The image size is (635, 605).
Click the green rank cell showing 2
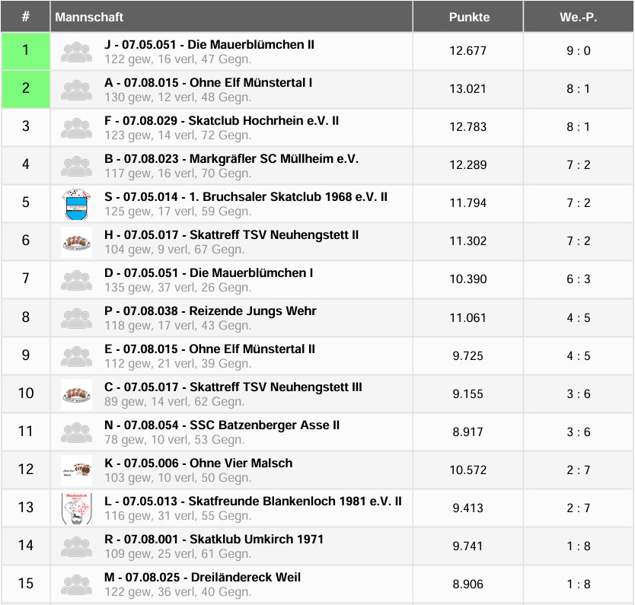(26, 89)
